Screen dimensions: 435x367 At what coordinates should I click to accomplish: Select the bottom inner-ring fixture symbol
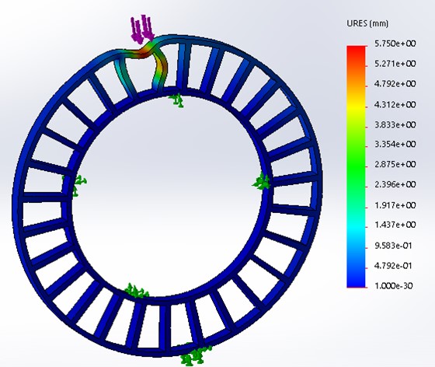136,291
